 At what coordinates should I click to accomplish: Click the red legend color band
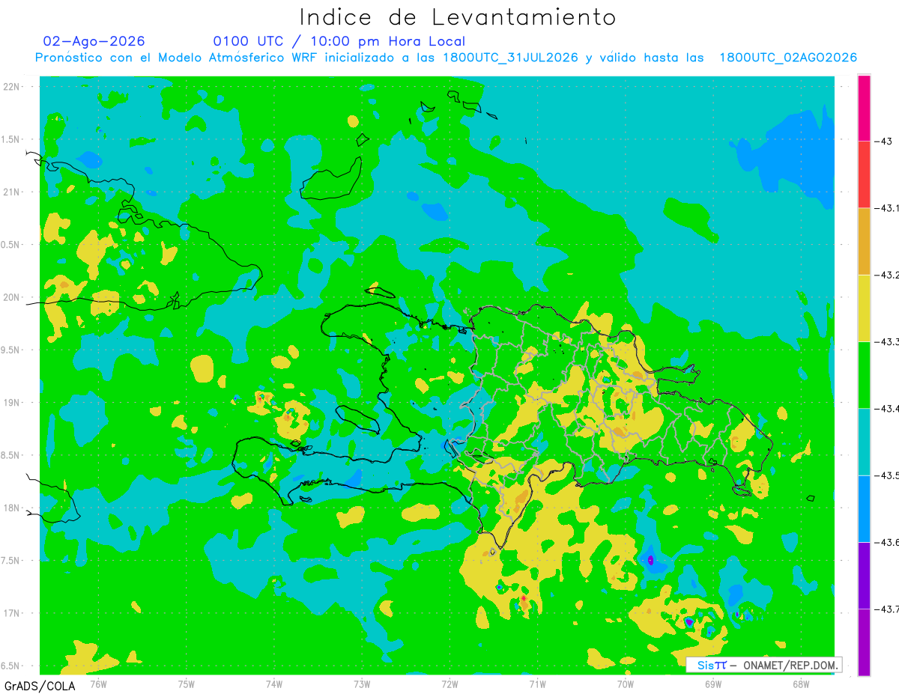(x=864, y=174)
